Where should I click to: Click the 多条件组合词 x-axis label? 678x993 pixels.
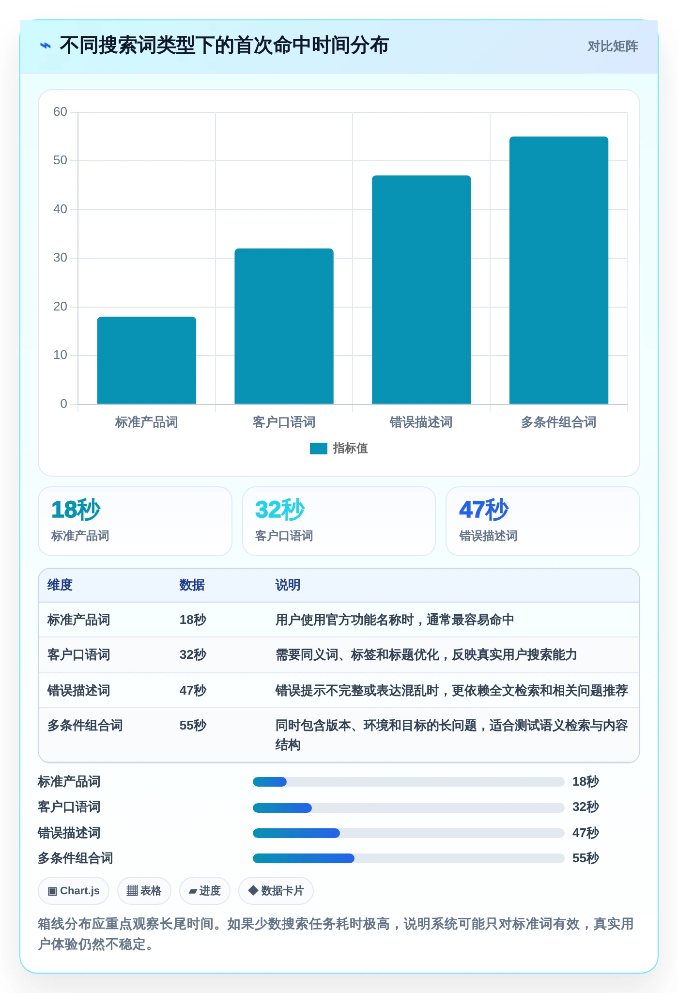coord(558,422)
